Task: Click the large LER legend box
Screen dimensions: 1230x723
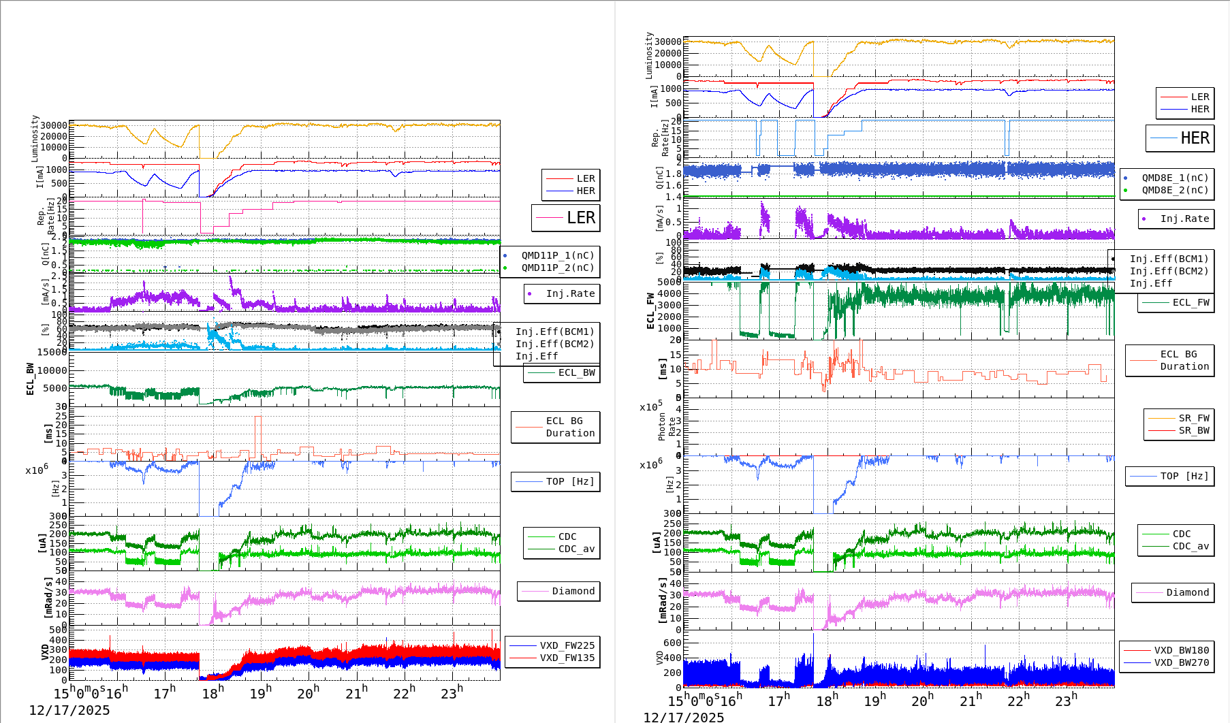Action: (565, 218)
